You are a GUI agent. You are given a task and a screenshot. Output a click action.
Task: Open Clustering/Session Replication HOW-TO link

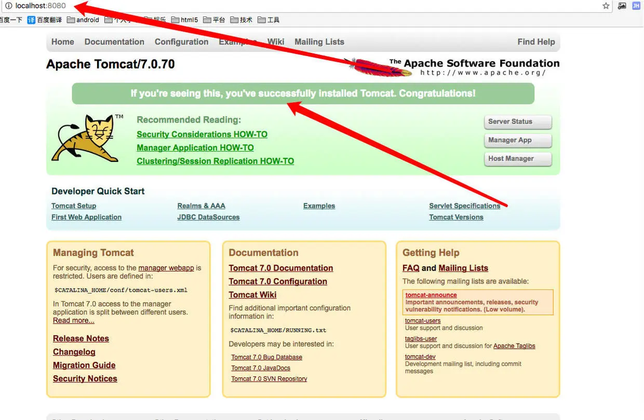216,161
